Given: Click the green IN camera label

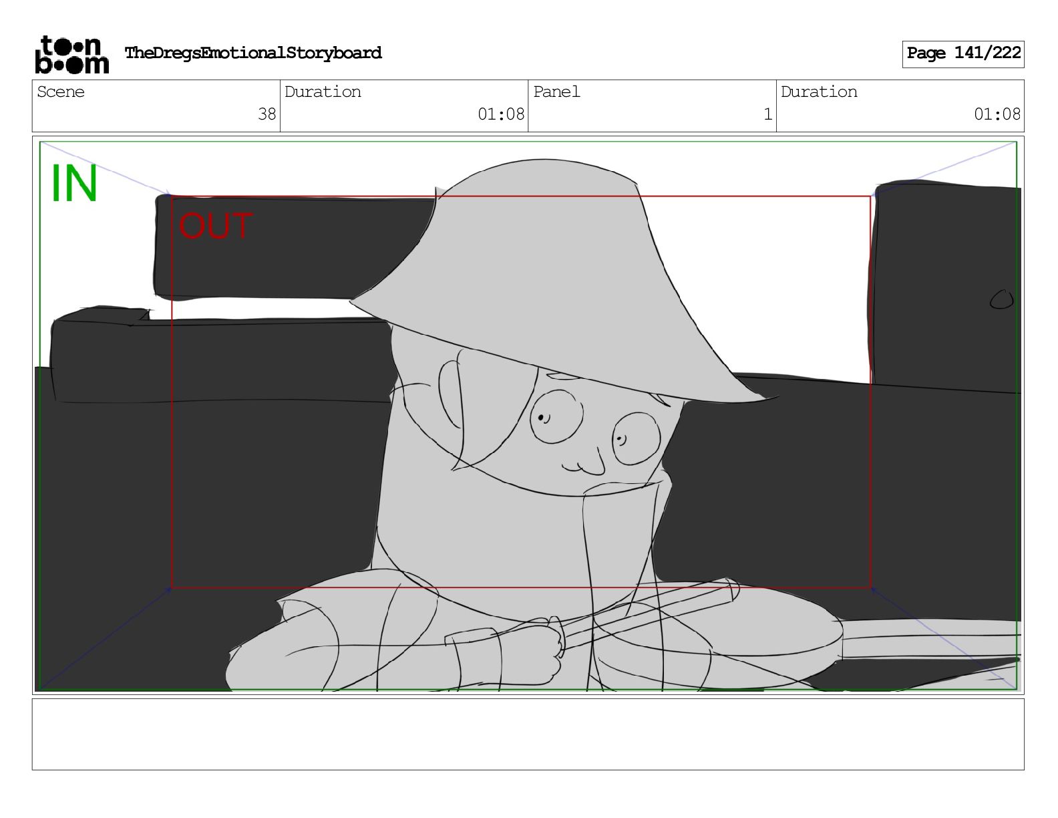Looking at the screenshot, I should (x=74, y=184).
